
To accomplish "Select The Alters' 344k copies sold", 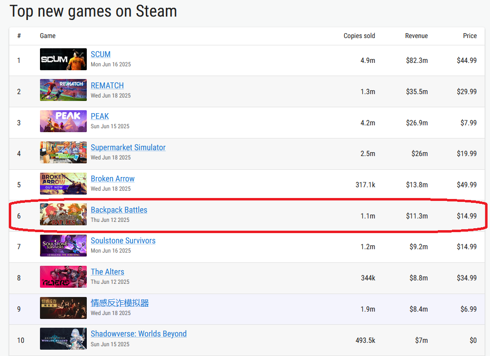I will click(368, 278).
